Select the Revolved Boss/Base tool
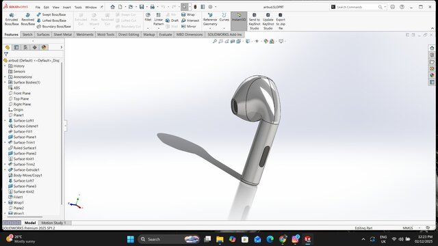438x246 pixels. [x=27, y=19]
